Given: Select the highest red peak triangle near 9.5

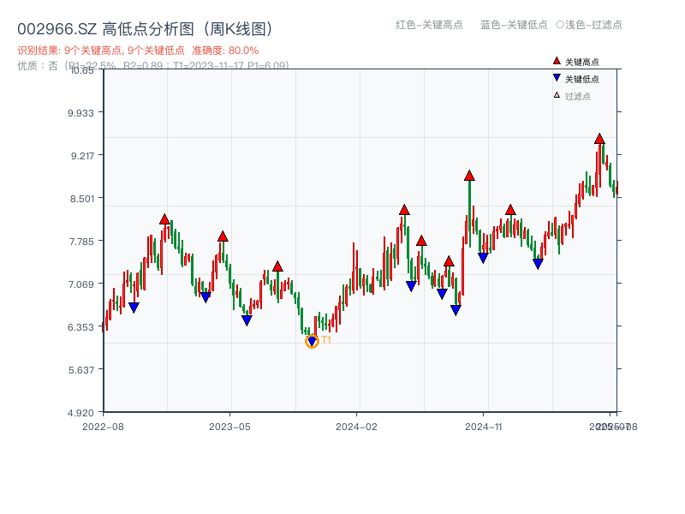Looking at the screenshot, I should coord(599,139).
